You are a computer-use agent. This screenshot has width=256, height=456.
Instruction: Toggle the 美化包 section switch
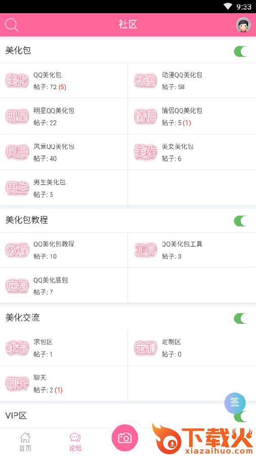pyautogui.click(x=242, y=51)
